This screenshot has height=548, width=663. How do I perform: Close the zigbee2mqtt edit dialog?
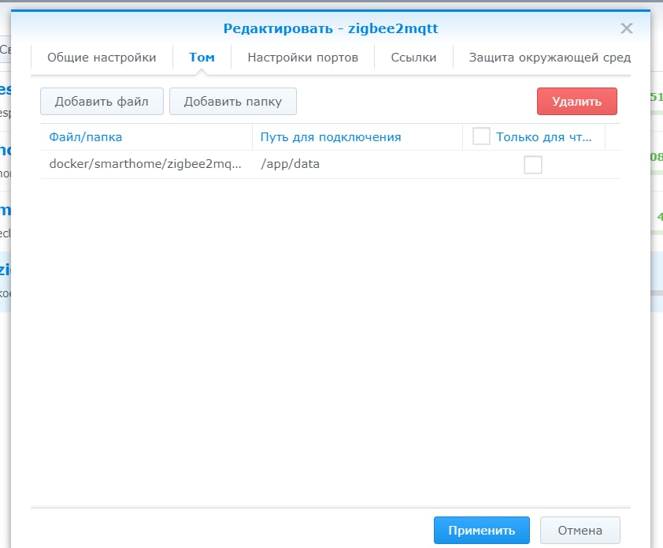[x=626, y=28]
